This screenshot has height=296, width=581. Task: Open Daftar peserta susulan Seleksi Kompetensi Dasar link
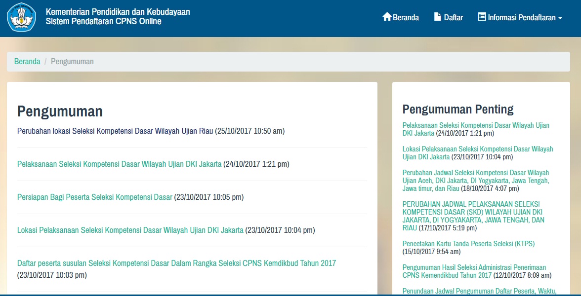click(x=176, y=263)
